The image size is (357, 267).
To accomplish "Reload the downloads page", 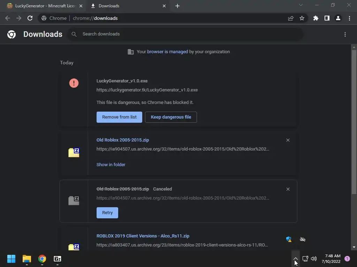I will (30, 18).
